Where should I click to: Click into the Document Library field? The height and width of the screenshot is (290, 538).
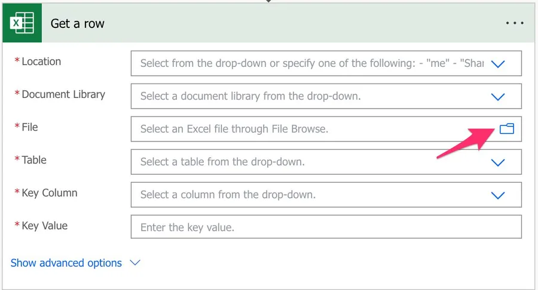(x=311, y=96)
